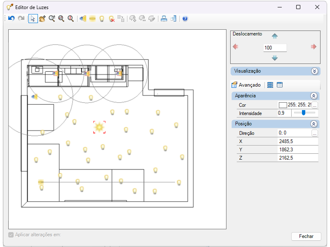330x247 pixels.
Task: Click the delete light bulb icon
Action: tap(111, 19)
